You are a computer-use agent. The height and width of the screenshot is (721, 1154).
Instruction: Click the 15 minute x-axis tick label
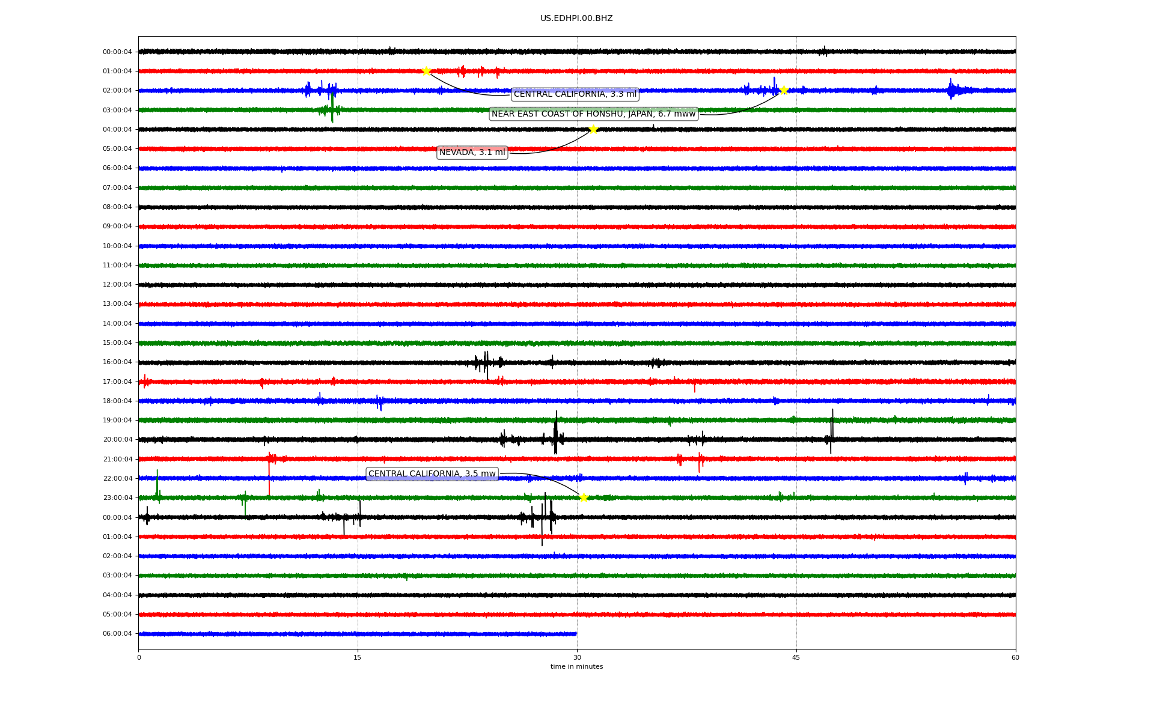pos(358,657)
